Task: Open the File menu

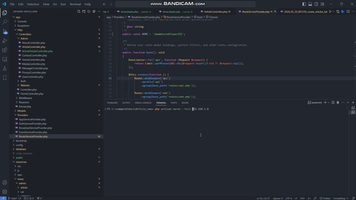Action: (x=12, y=4)
